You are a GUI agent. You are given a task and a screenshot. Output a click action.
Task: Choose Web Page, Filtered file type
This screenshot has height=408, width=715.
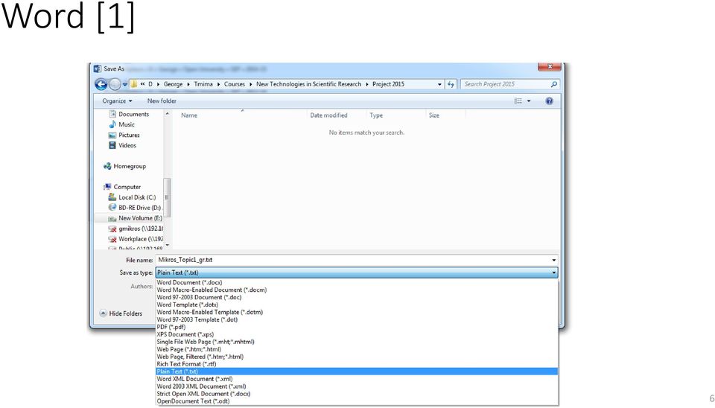357,357
